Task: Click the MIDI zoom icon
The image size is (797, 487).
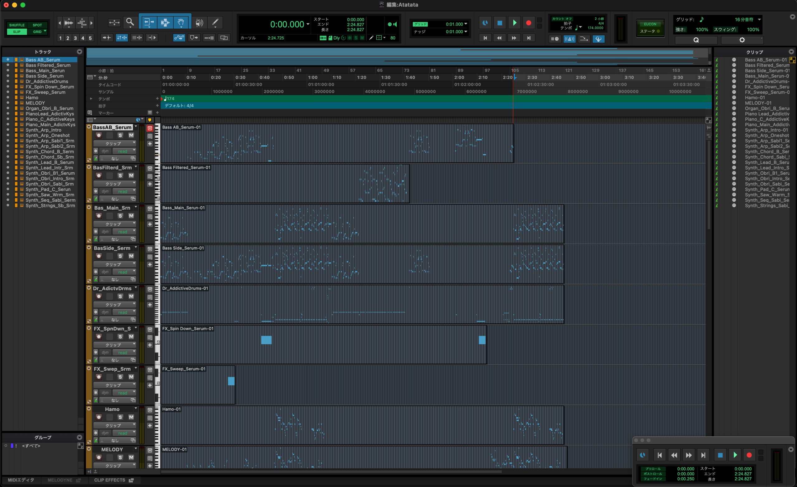Action: 82,23
